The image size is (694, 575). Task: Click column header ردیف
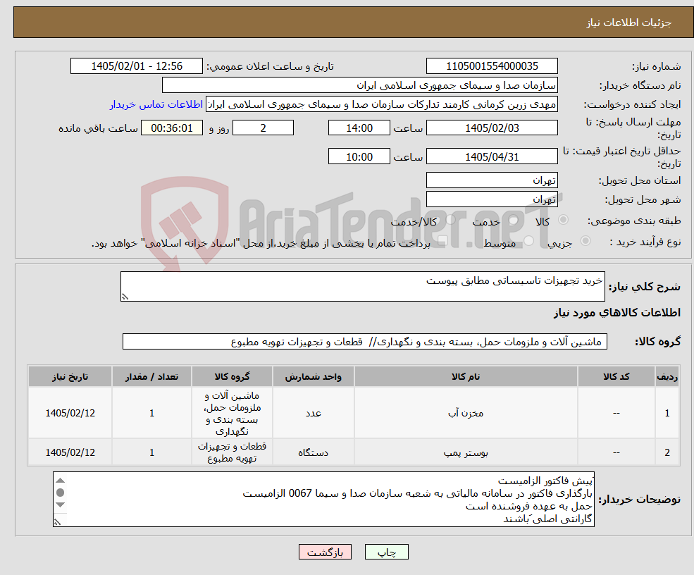point(667,377)
